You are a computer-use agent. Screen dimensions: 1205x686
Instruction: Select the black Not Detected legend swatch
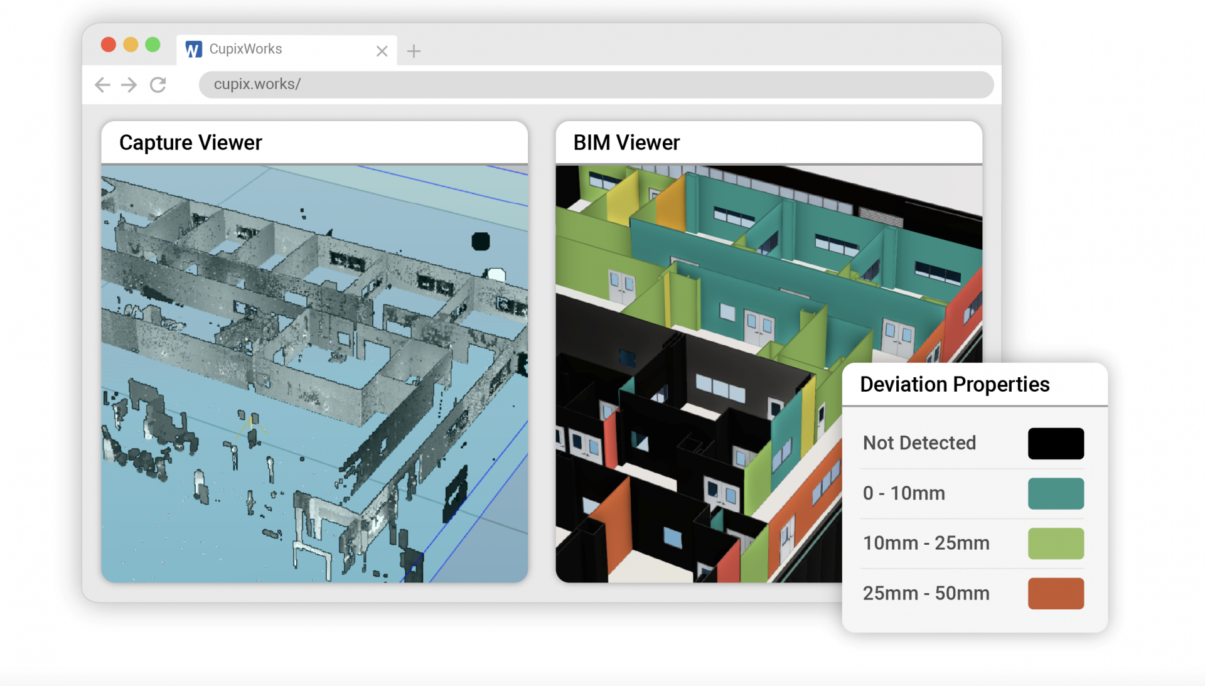(x=1056, y=442)
